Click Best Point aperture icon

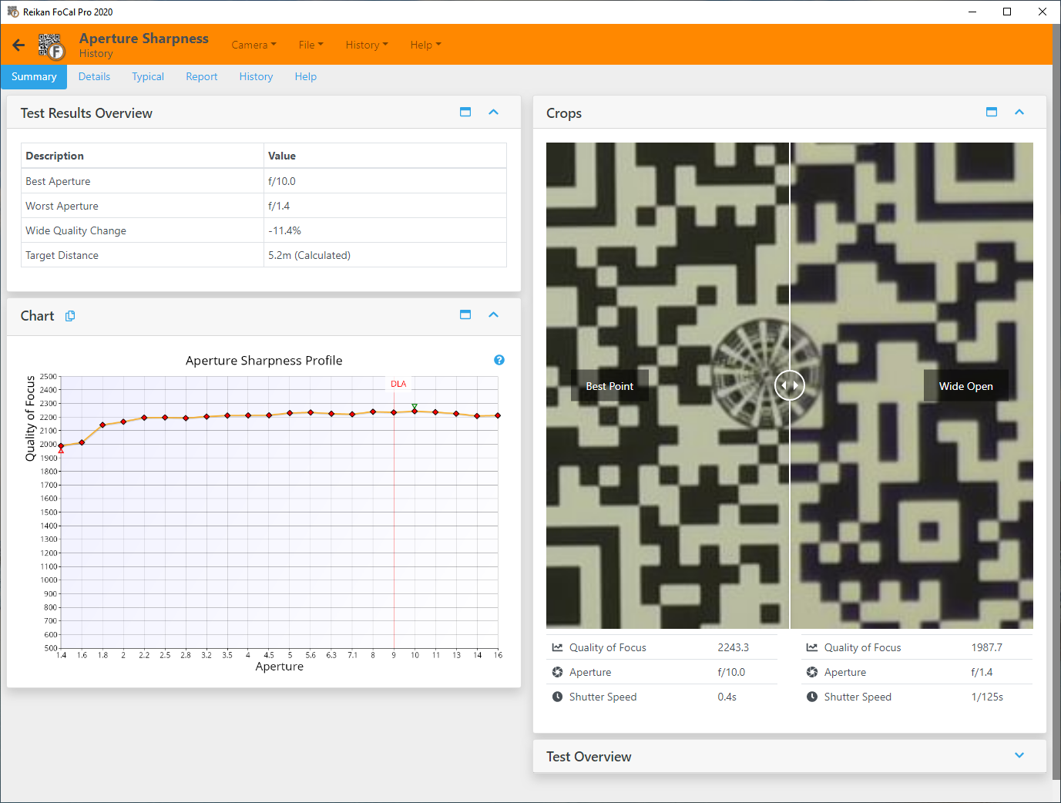pyautogui.click(x=557, y=672)
